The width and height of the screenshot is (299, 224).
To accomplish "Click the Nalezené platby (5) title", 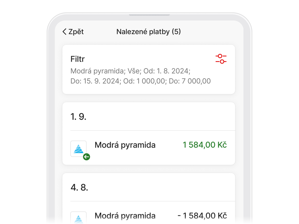I will point(148,32).
